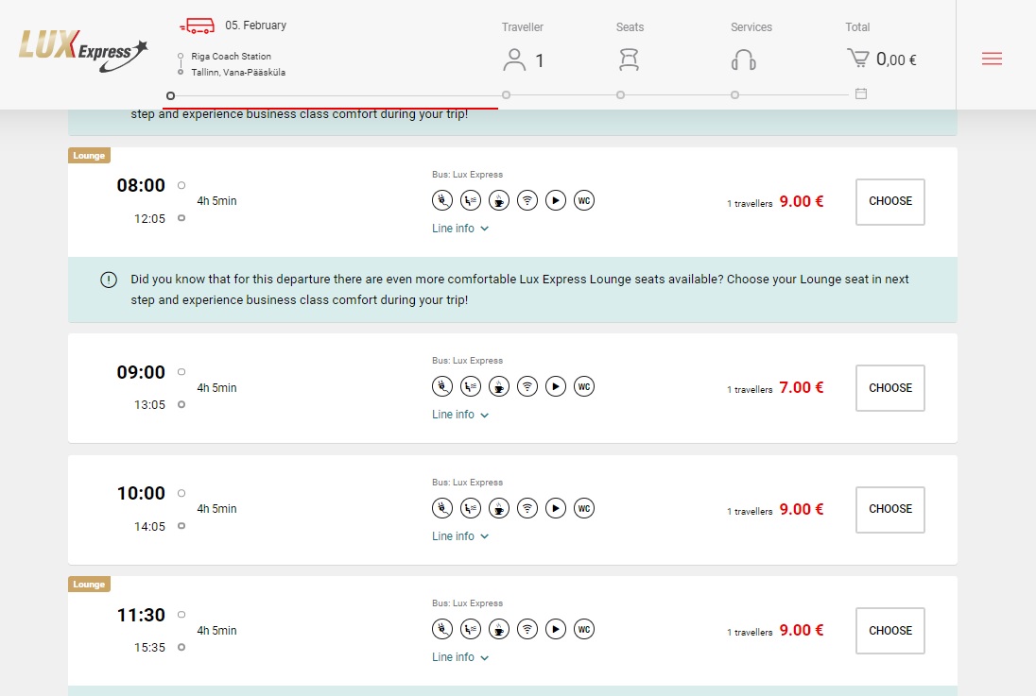
Task: Click the Seats chair icon
Action: click(630, 60)
